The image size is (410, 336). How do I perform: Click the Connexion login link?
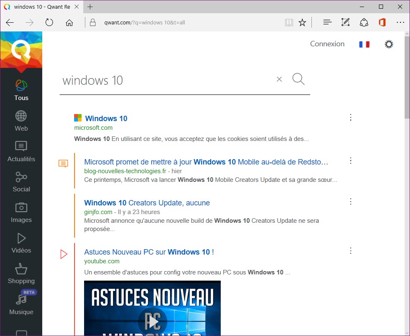(x=327, y=44)
